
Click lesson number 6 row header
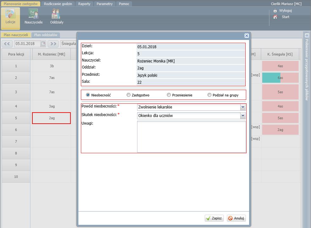(x=16, y=130)
